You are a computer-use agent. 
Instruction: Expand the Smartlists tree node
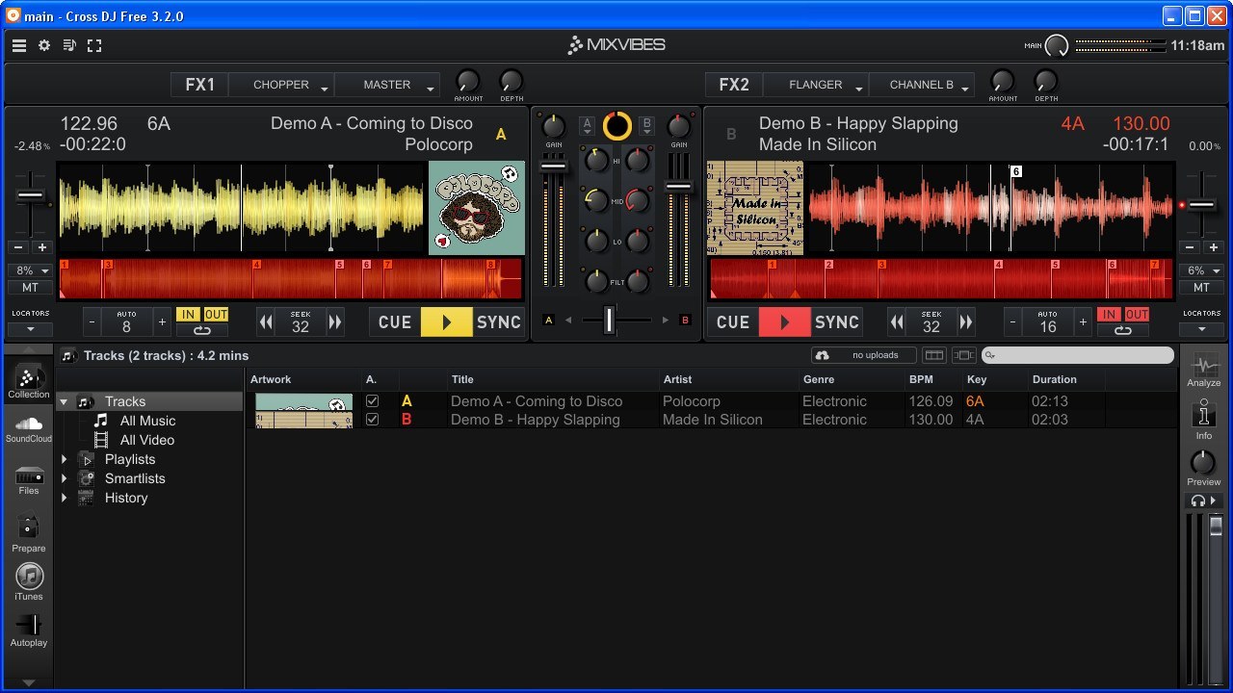(x=64, y=478)
